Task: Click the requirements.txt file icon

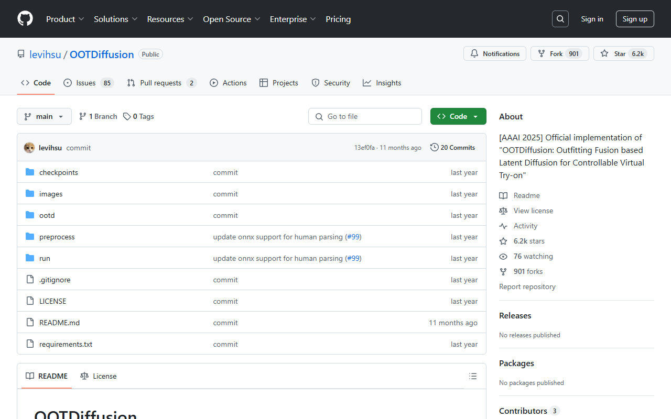Action: pos(30,344)
